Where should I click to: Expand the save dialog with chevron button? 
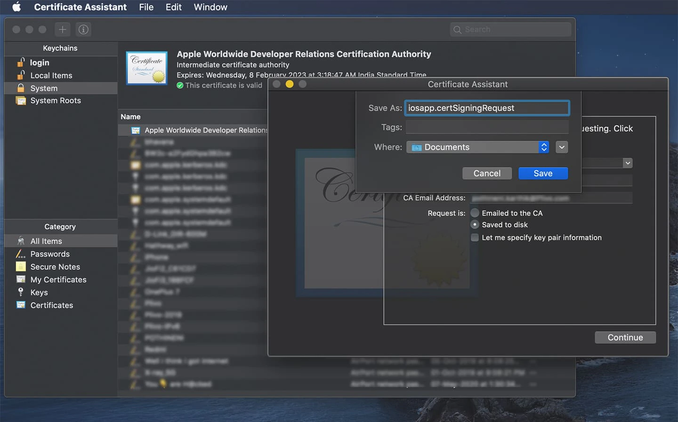pyautogui.click(x=562, y=147)
